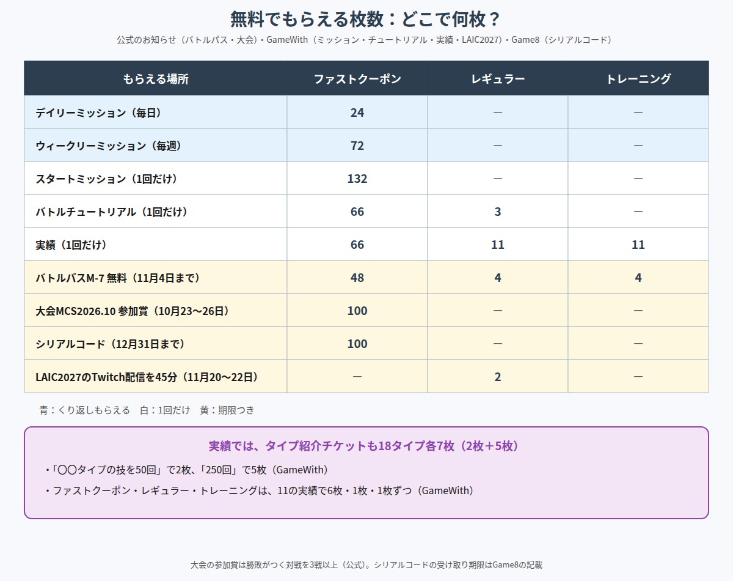Click トレーニング value 11 in the 実績 row
Screen dimensions: 733x581
(x=638, y=245)
